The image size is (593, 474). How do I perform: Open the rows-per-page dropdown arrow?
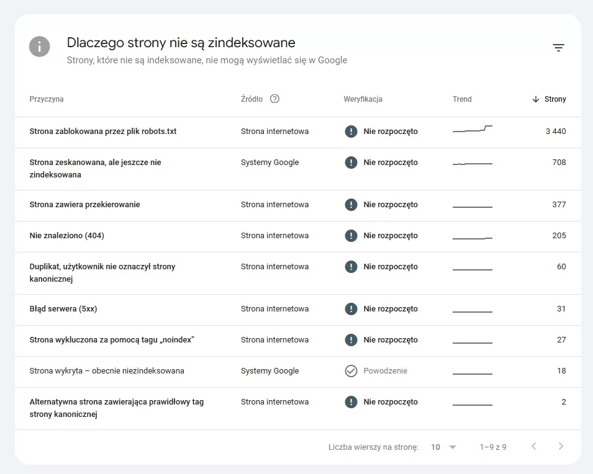point(452,447)
